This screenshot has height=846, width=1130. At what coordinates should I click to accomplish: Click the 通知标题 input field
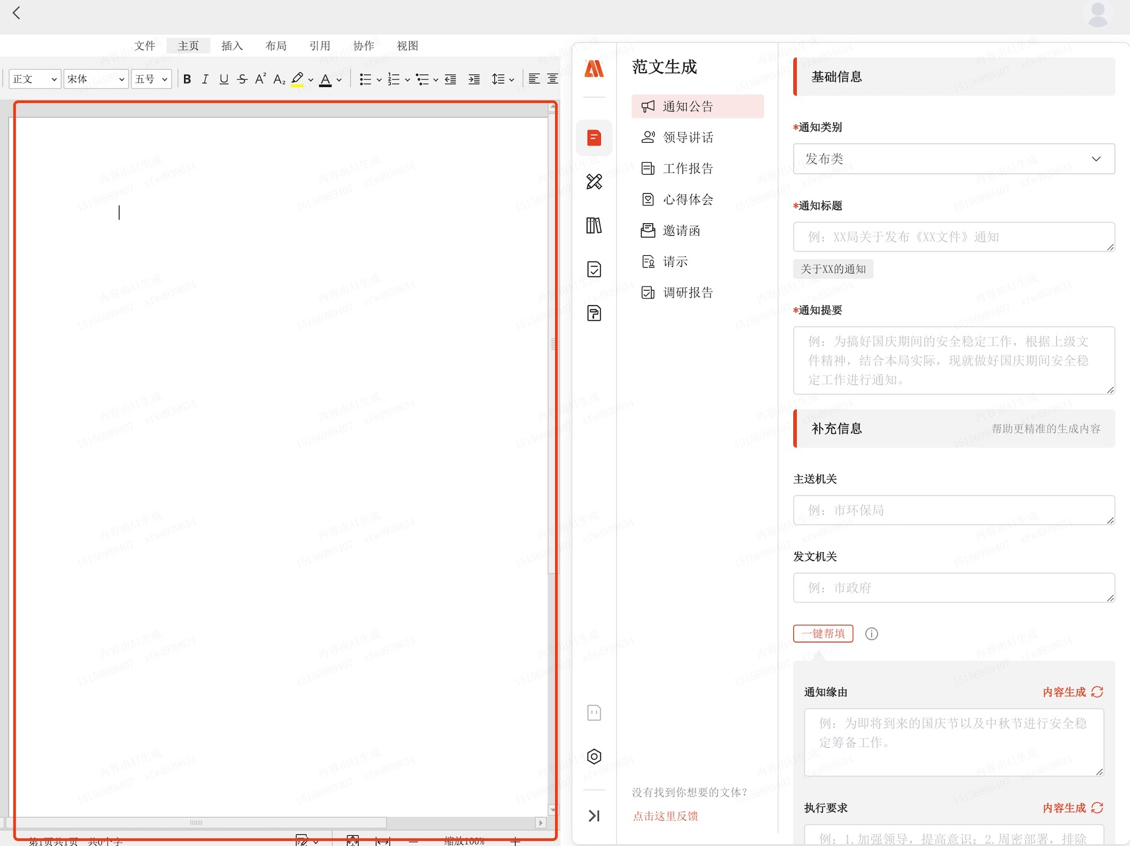click(954, 237)
